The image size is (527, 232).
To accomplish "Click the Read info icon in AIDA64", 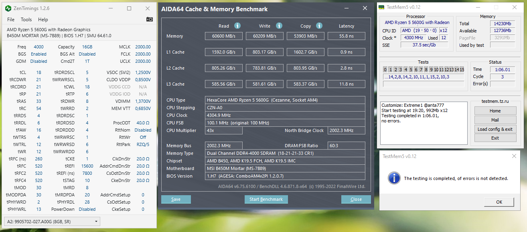I will point(237,26).
